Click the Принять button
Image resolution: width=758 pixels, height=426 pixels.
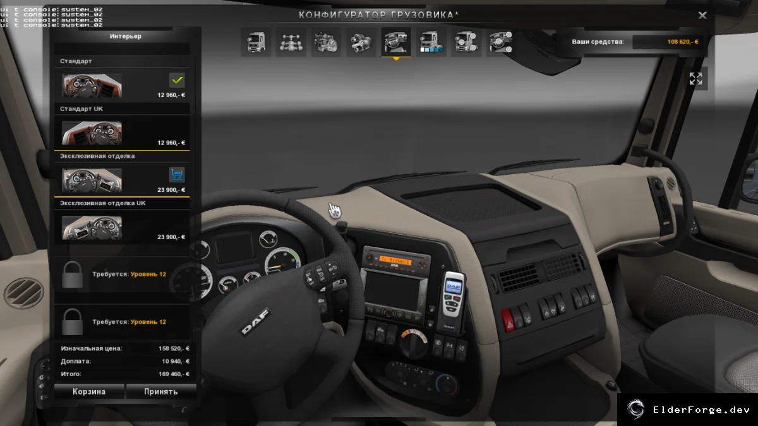pyautogui.click(x=161, y=391)
